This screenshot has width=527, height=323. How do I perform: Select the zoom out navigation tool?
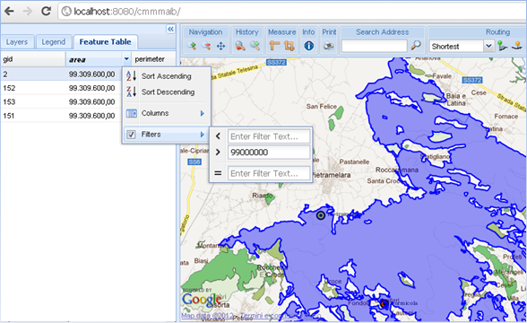[206, 46]
